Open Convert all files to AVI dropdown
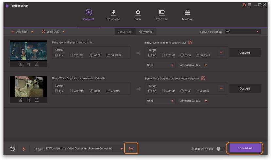 243,31
